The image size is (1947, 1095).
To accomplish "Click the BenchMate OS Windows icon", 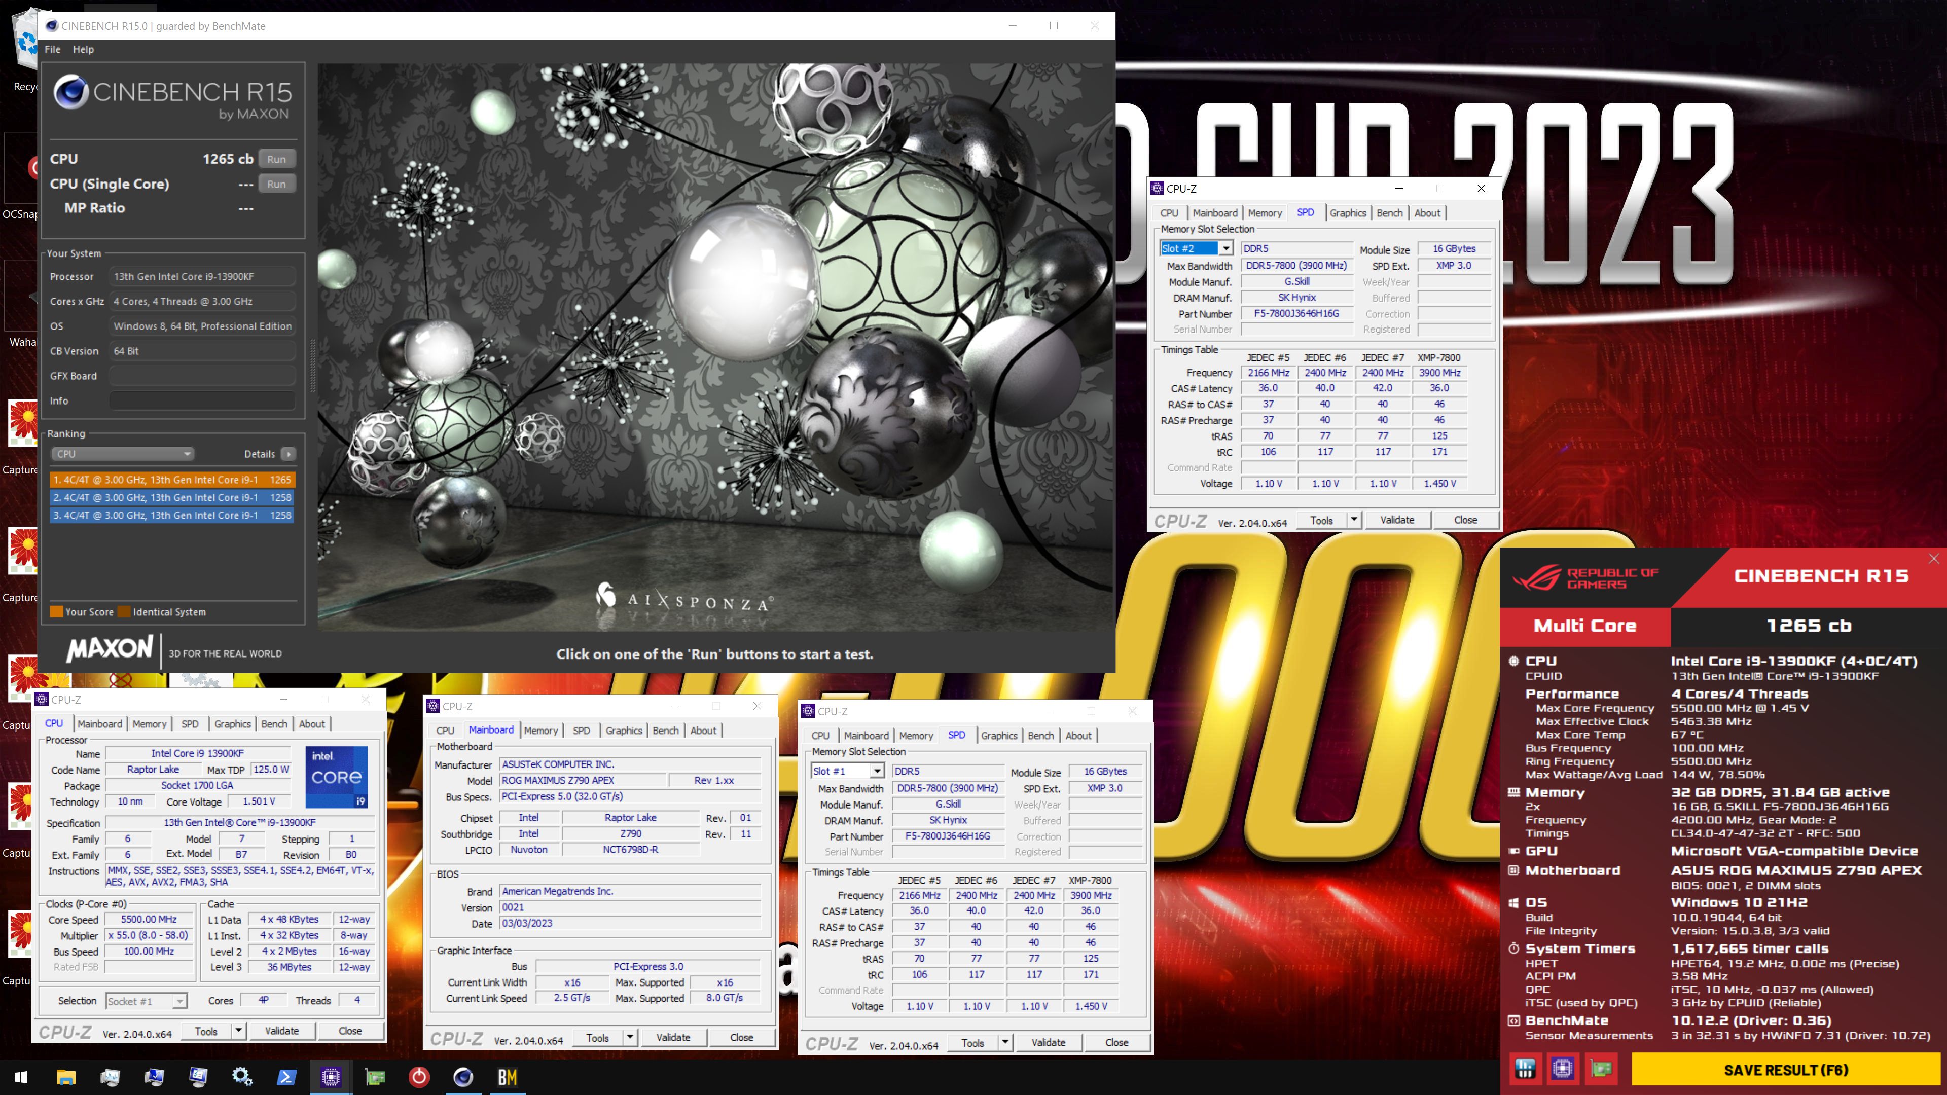I will click(1513, 902).
